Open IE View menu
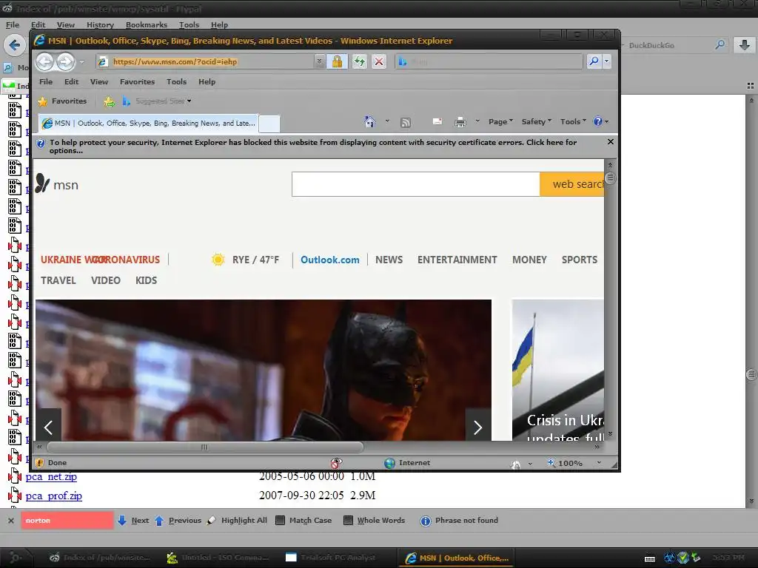758x568 pixels. coord(99,81)
